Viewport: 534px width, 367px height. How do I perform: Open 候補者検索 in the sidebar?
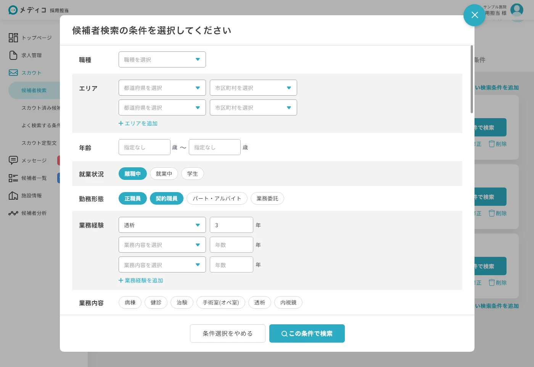click(x=34, y=90)
